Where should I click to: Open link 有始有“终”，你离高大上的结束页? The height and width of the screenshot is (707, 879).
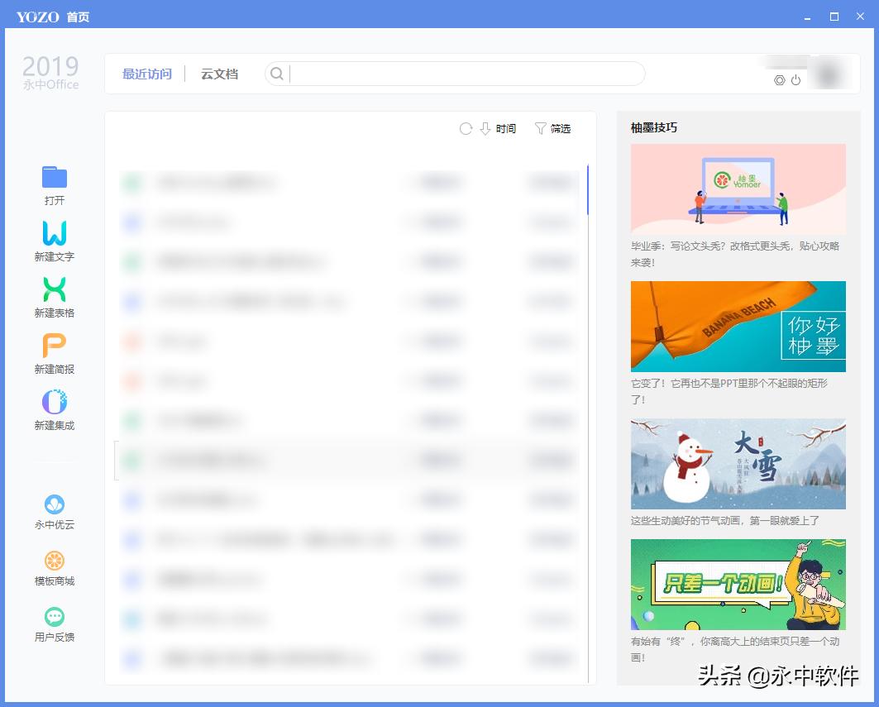pyautogui.click(x=735, y=649)
